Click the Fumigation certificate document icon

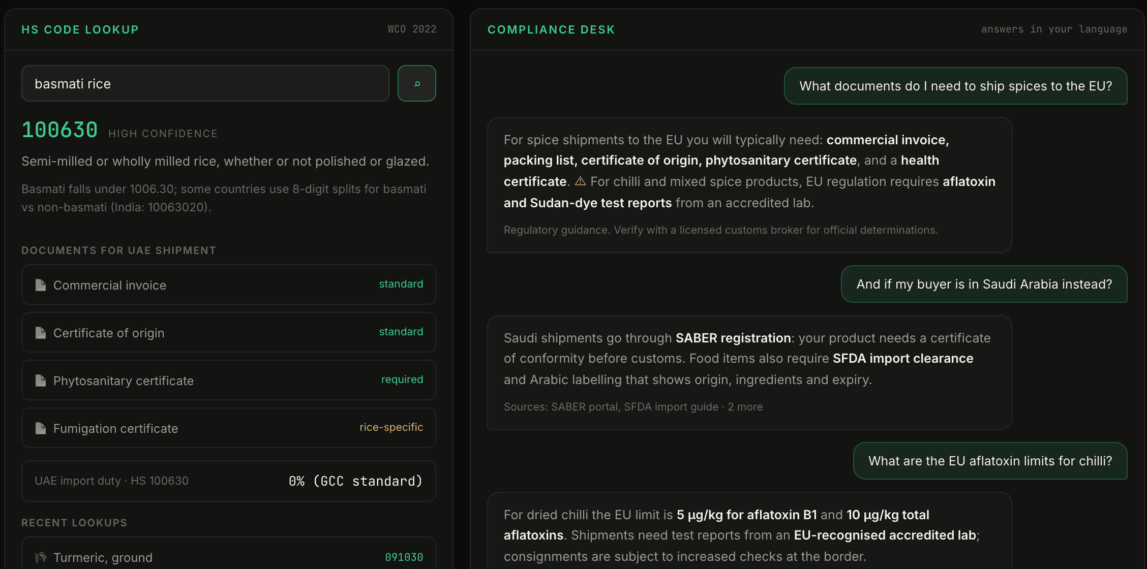click(41, 428)
